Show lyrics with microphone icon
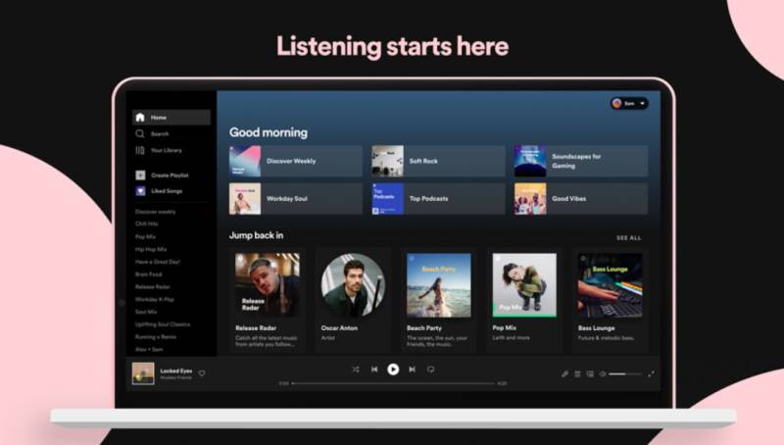Image resolution: width=784 pixels, height=445 pixels. click(565, 373)
